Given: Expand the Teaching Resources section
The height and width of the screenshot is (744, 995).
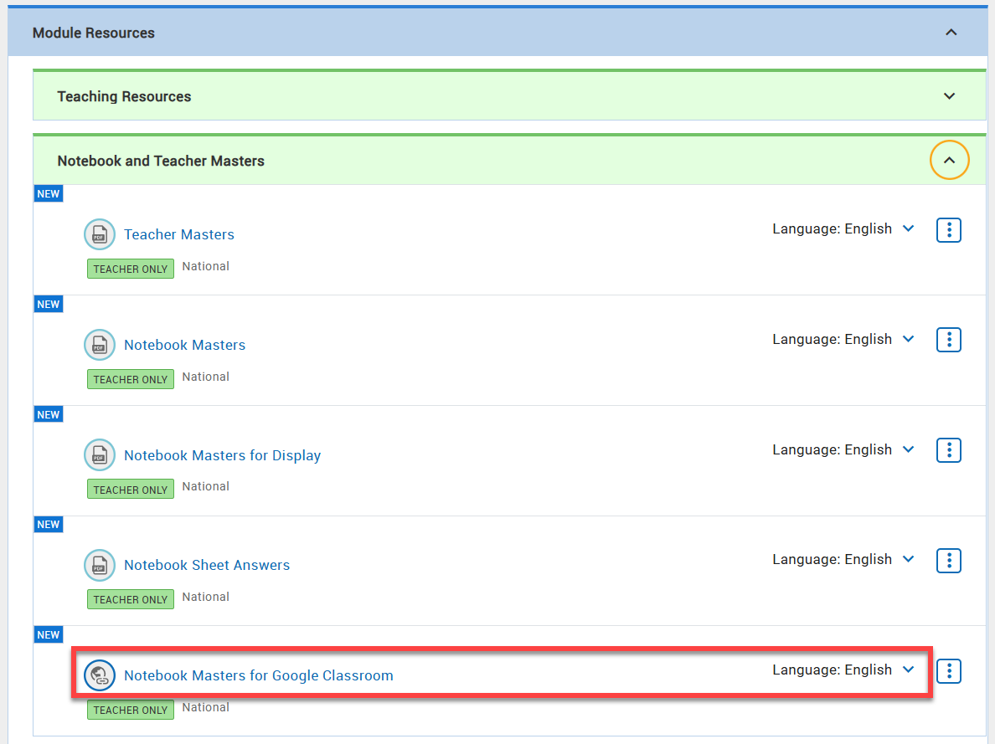Looking at the screenshot, I should coord(949,96).
